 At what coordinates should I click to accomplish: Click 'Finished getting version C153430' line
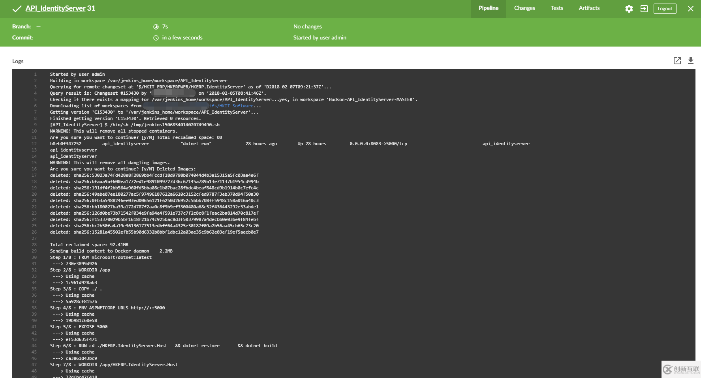125,118
